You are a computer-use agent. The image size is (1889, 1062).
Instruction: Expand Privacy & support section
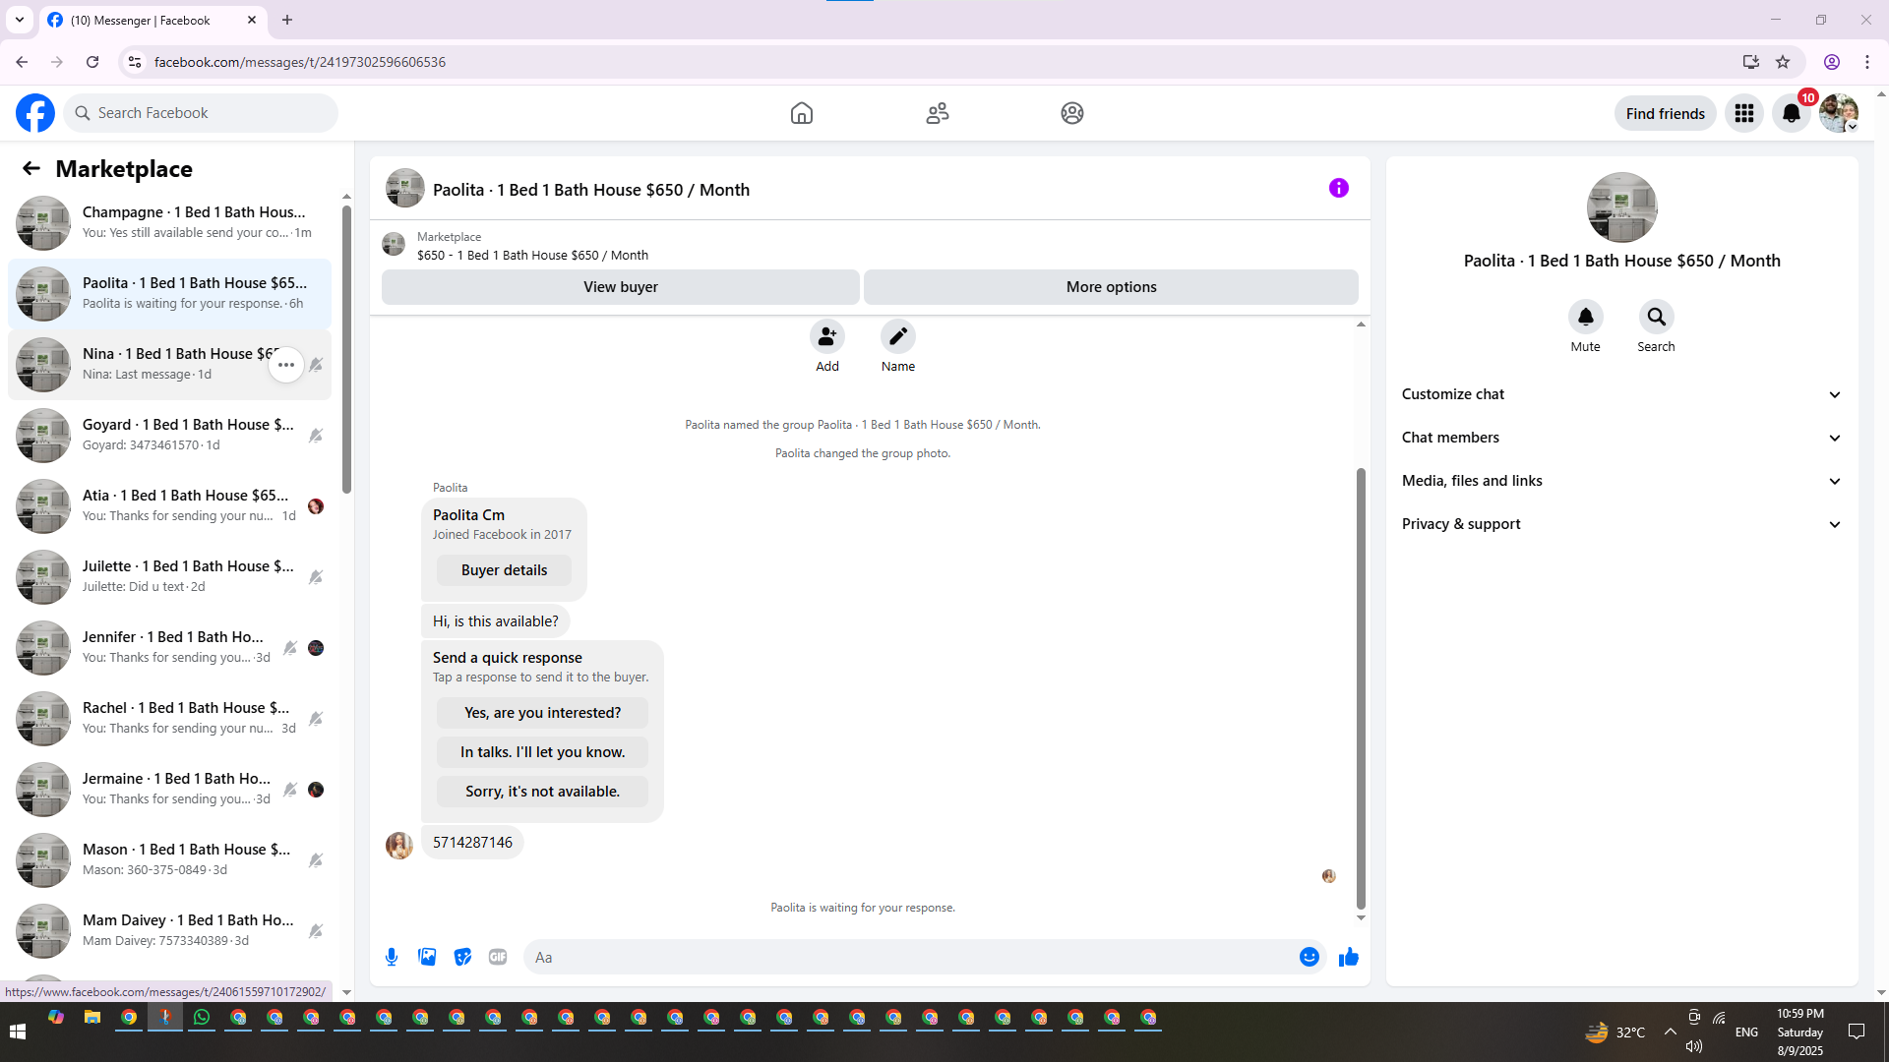pos(1621,524)
